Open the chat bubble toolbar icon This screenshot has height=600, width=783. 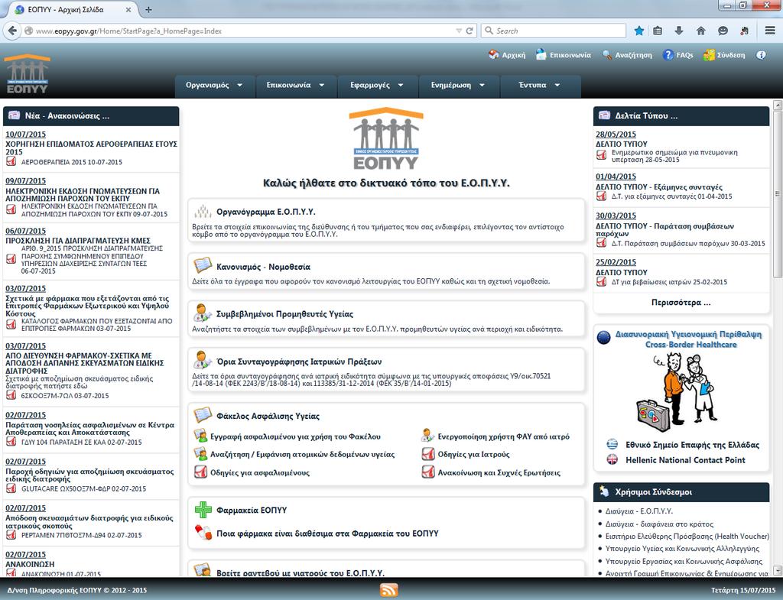(x=723, y=31)
